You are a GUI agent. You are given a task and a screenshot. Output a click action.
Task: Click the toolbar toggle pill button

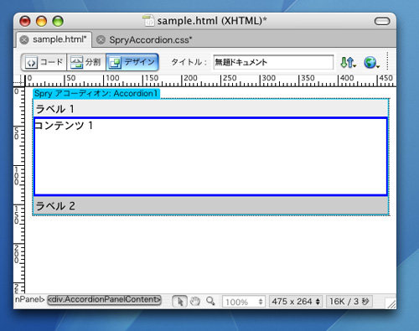[382, 21]
